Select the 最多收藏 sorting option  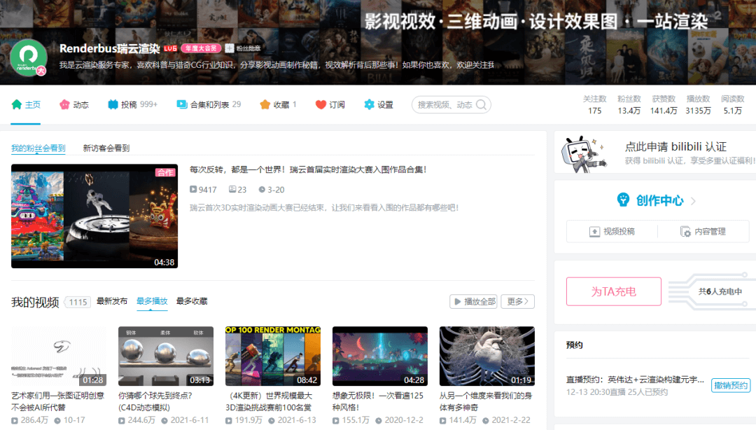tap(193, 302)
